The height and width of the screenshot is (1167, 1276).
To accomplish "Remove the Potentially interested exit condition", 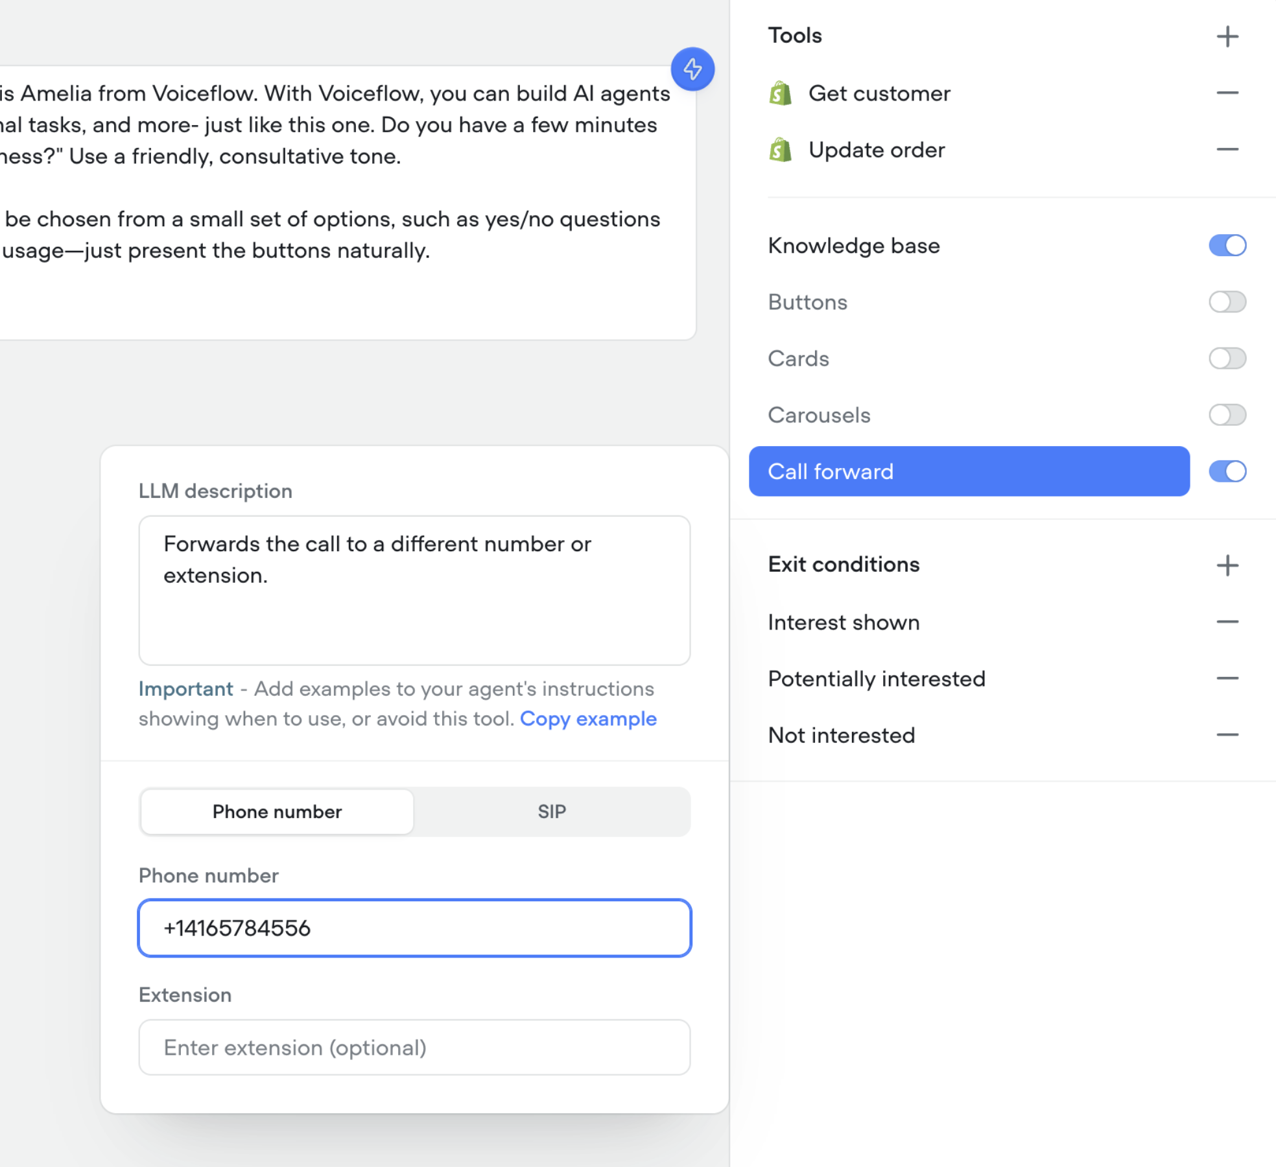I will click(x=1227, y=678).
